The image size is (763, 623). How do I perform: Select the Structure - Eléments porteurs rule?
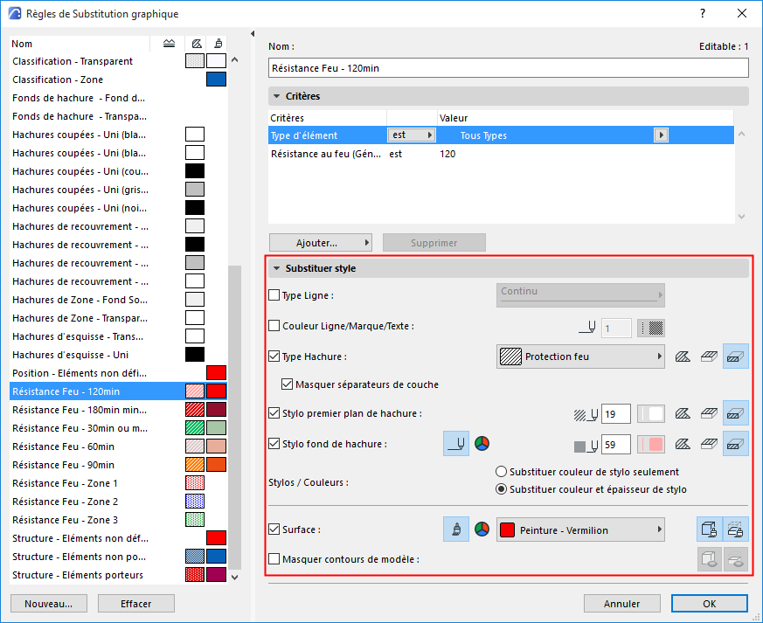coord(118,575)
